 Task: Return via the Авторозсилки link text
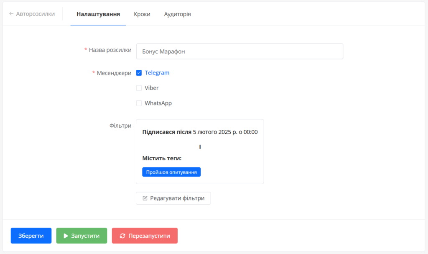pos(35,14)
